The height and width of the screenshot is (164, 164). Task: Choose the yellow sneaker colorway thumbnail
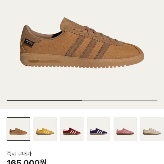point(45,129)
